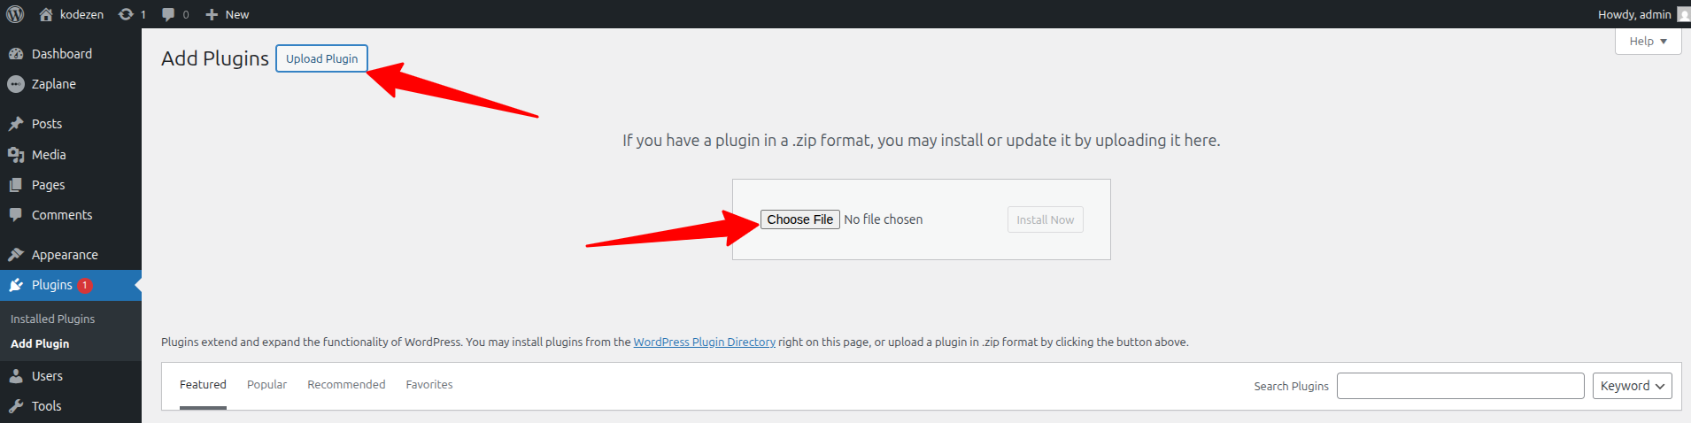The width and height of the screenshot is (1691, 423).
Task: Switch to the Featured tab
Action: pyautogui.click(x=203, y=385)
